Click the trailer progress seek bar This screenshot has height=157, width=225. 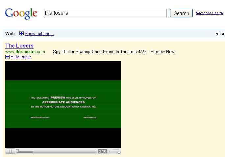coord(56,152)
